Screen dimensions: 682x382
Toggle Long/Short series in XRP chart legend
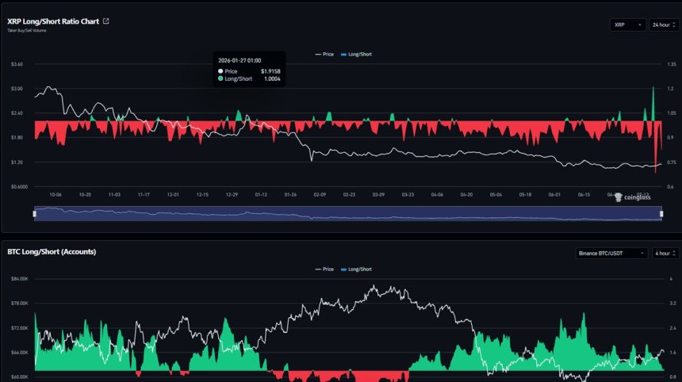[x=356, y=55]
